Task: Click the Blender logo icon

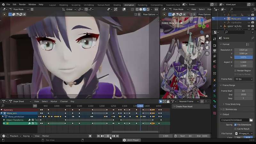Action: 3,4
